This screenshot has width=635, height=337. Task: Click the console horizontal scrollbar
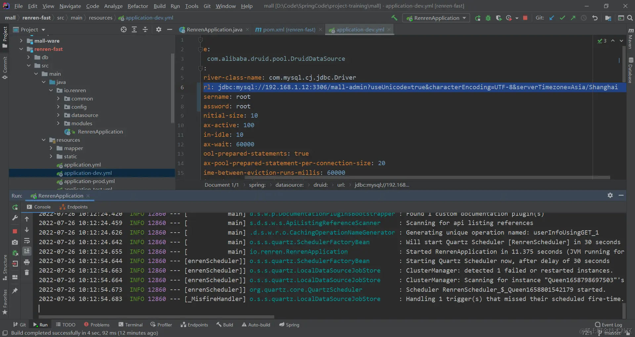pyautogui.click(x=156, y=317)
